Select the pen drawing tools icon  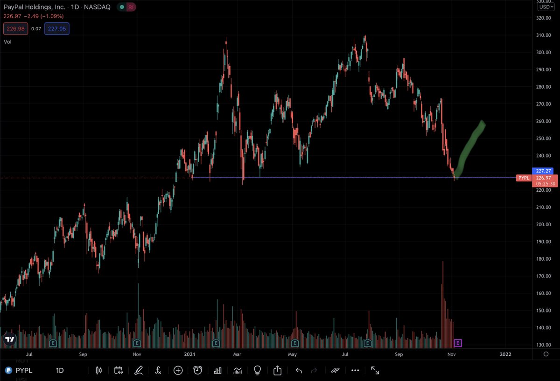click(138, 371)
